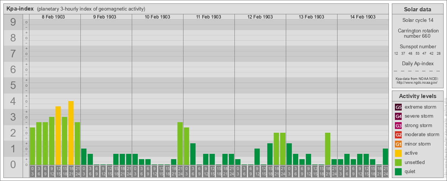Click the G4 severe storm badge
447x181 pixels.
[x=398, y=116]
